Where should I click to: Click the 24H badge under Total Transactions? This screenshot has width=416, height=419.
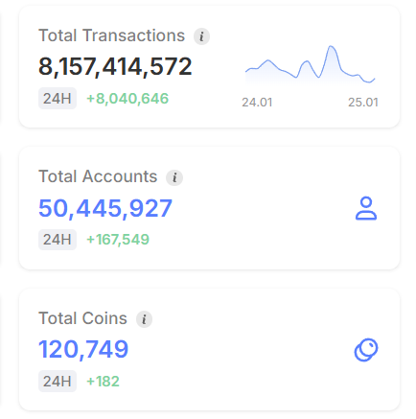point(58,99)
